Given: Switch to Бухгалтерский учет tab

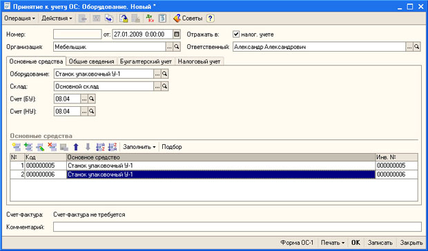Looking at the screenshot, I should [146, 61].
